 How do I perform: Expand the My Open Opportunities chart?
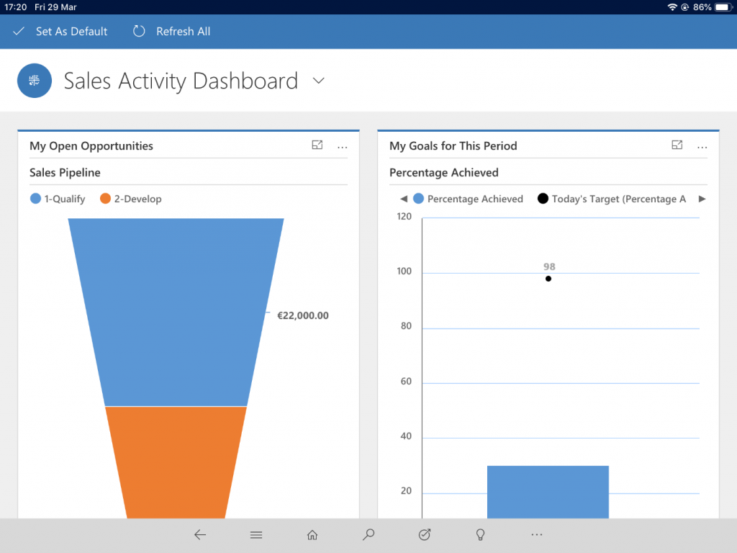click(x=317, y=145)
